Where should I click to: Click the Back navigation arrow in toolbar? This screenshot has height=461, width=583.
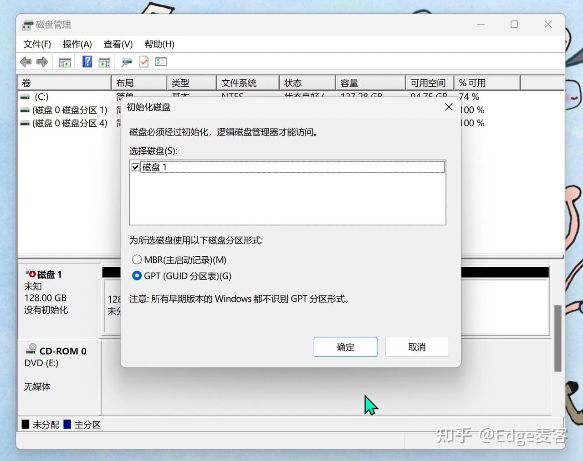point(26,62)
